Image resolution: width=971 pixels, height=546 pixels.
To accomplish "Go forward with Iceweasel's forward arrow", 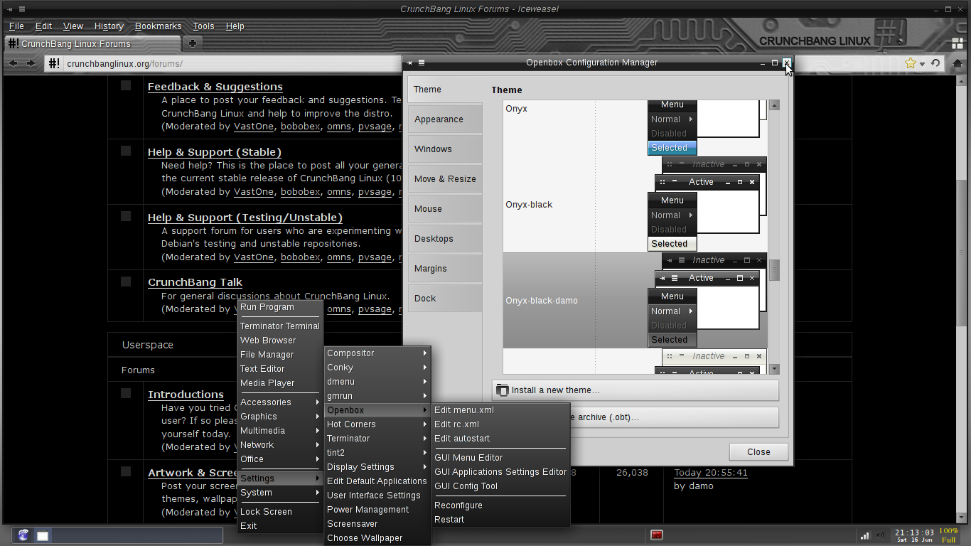I will click(x=31, y=63).
